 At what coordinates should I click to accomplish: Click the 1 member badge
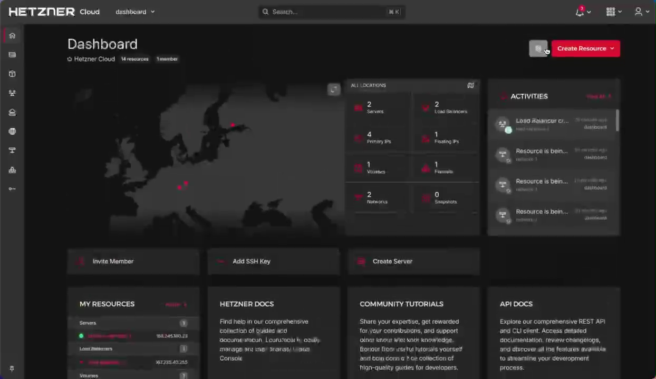pyautogui.click(x=167, y=59)
